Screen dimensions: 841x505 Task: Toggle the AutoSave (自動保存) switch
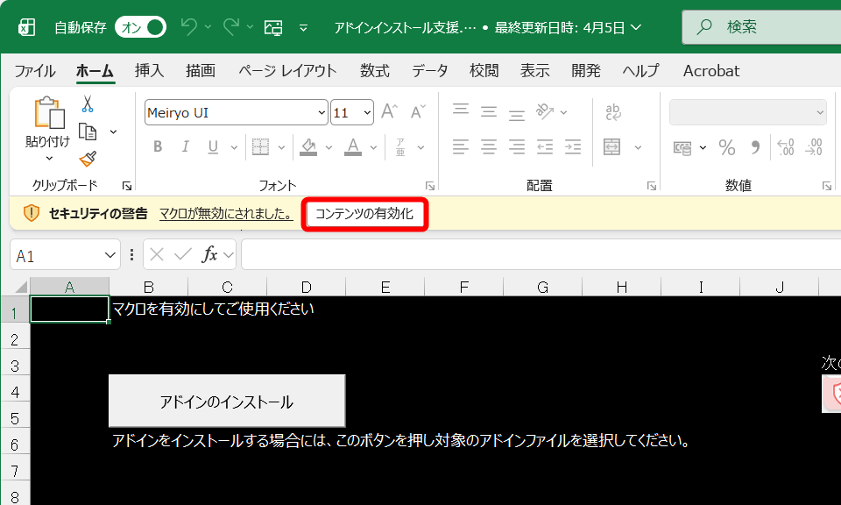click(x=140, y=27)
